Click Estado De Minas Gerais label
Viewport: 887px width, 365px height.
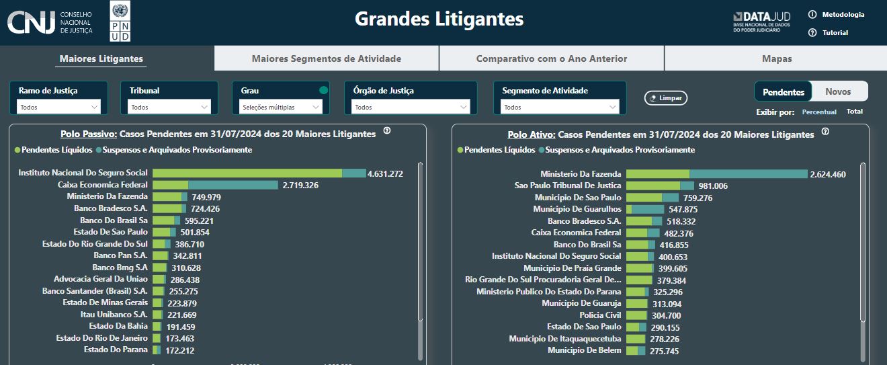[x=105, y=302]
